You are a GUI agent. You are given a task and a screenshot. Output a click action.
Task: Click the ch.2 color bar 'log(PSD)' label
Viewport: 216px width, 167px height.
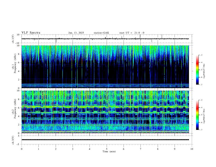[204, 116]
